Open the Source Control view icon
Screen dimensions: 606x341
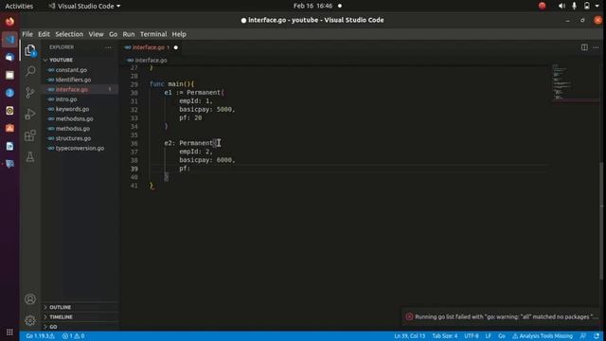[30, 93]
